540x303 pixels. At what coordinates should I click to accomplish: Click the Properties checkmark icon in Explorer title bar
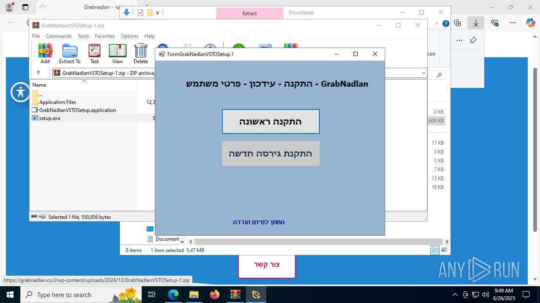pyautogui.click(x=140, y=13)
